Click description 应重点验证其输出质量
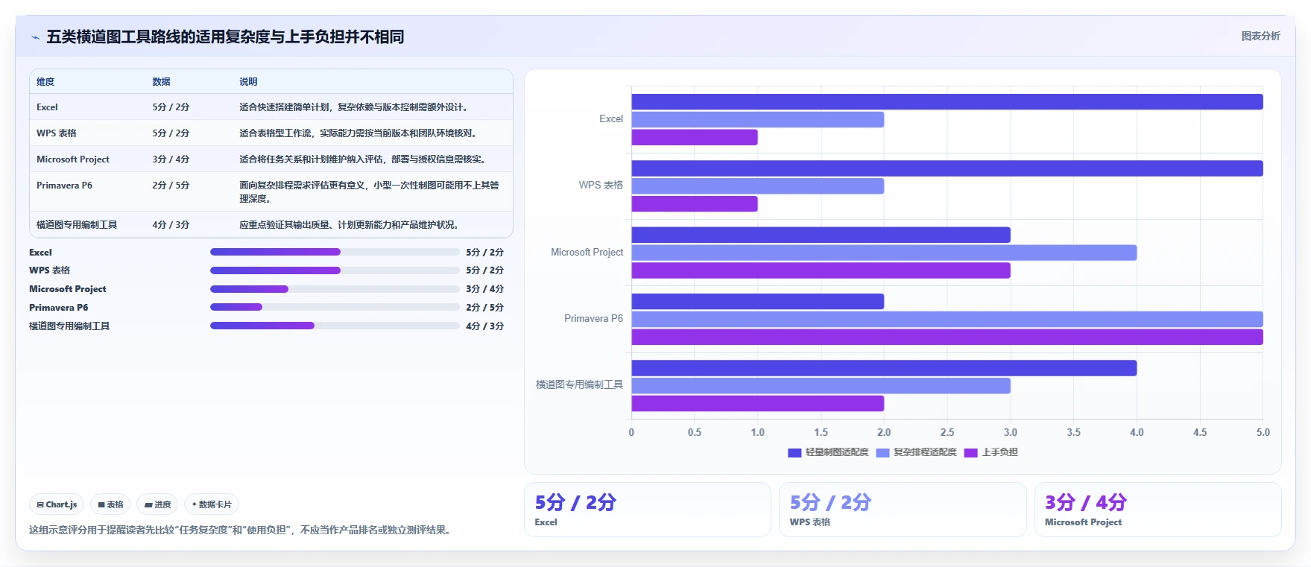This screenshot has height=567, width=1311. [350, 225]
